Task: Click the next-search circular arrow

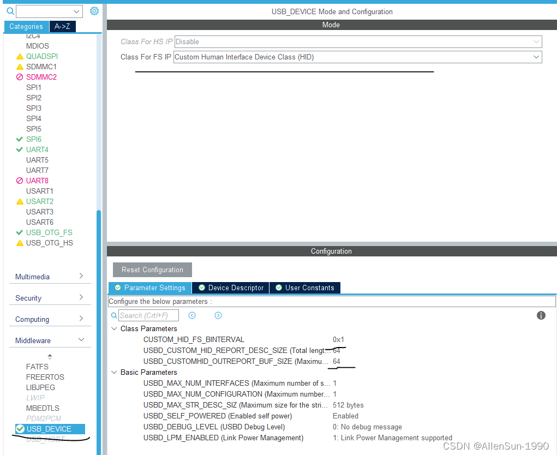Action: (x=218, y=315)
